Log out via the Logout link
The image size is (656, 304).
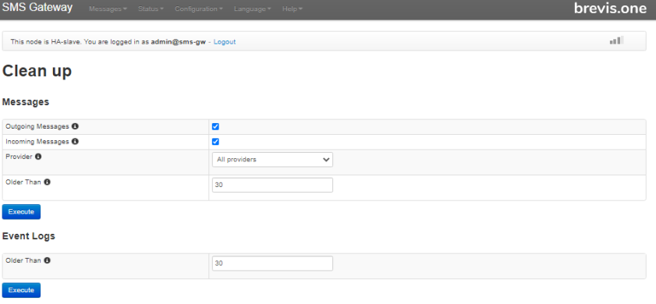[x=225, y=42]
